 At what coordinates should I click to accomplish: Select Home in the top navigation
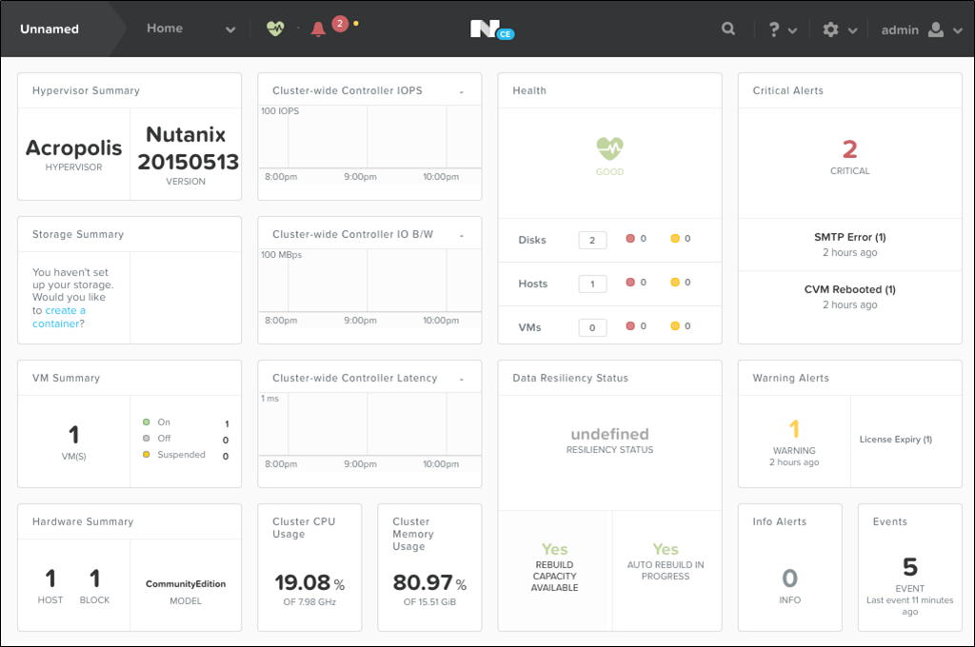(165, 28)
